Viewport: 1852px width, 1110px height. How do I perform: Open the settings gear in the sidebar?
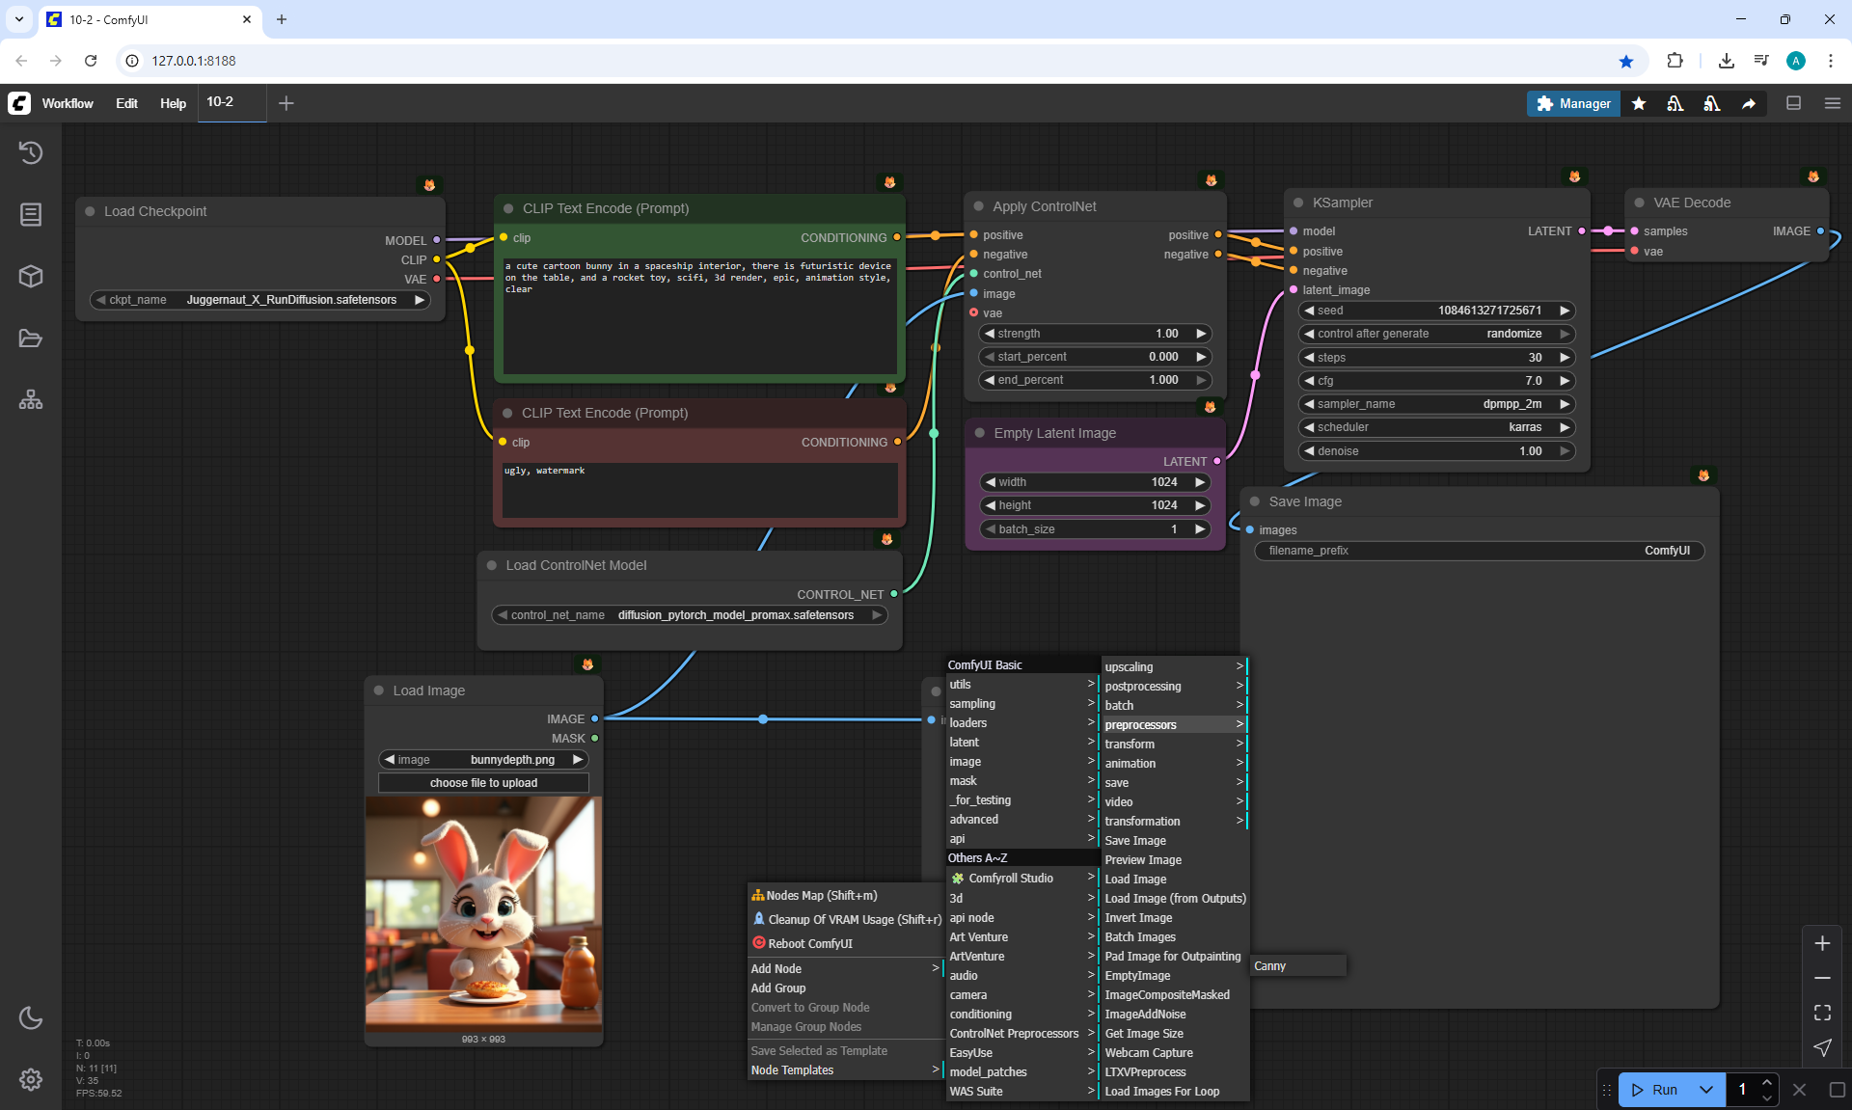[31, 1079]
